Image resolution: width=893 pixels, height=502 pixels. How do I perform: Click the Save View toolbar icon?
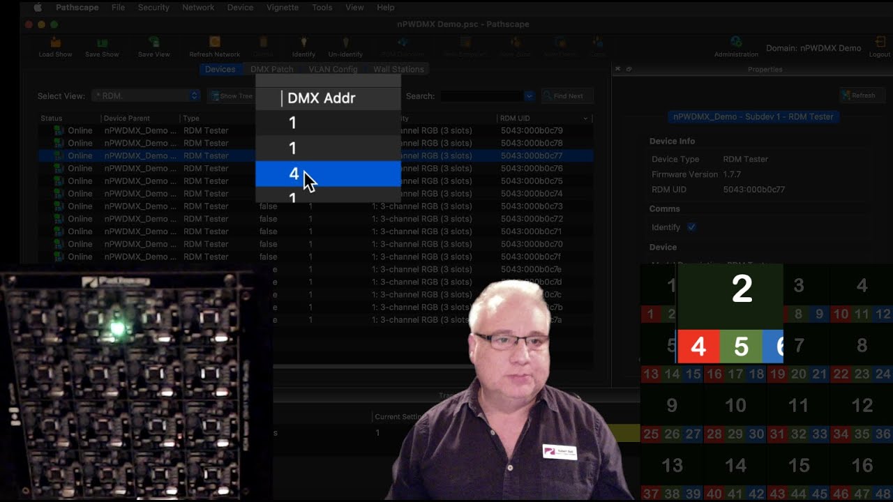(x=153, y=43)
